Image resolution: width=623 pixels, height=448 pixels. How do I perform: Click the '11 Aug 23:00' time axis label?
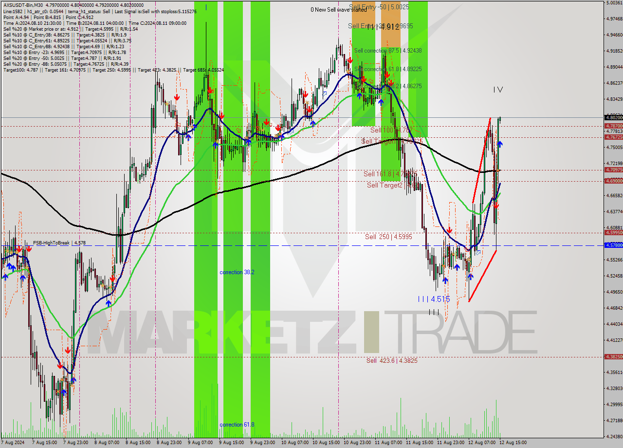point(451,443)
